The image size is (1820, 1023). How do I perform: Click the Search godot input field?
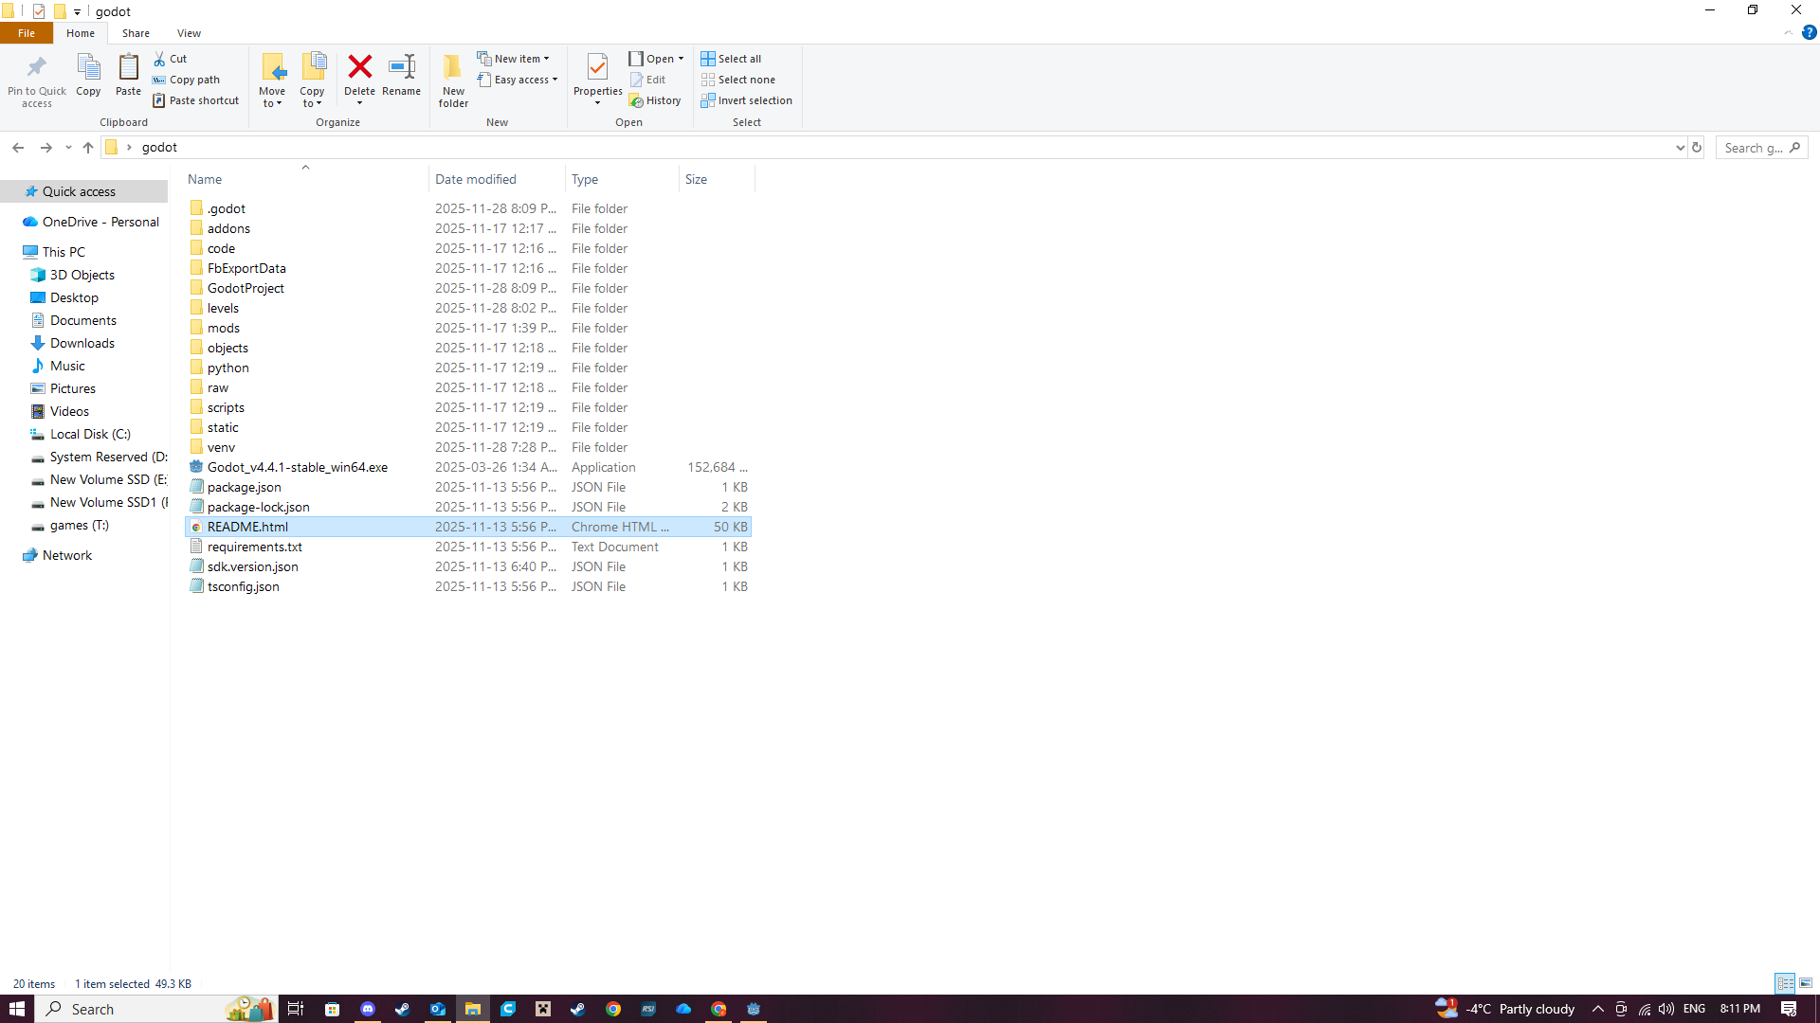(1752, 148)
